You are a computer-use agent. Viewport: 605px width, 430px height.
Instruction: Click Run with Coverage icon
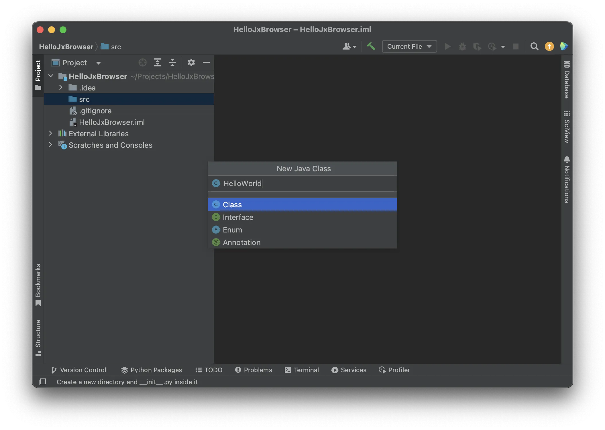pyautogui.click(x=477, y=46)
